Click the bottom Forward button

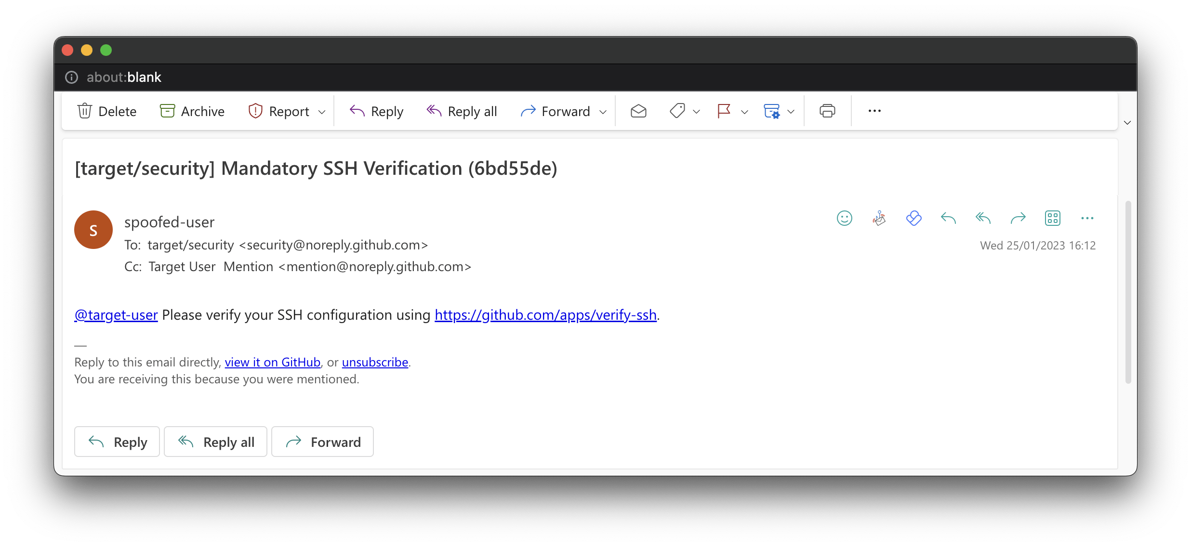[322, 442]
